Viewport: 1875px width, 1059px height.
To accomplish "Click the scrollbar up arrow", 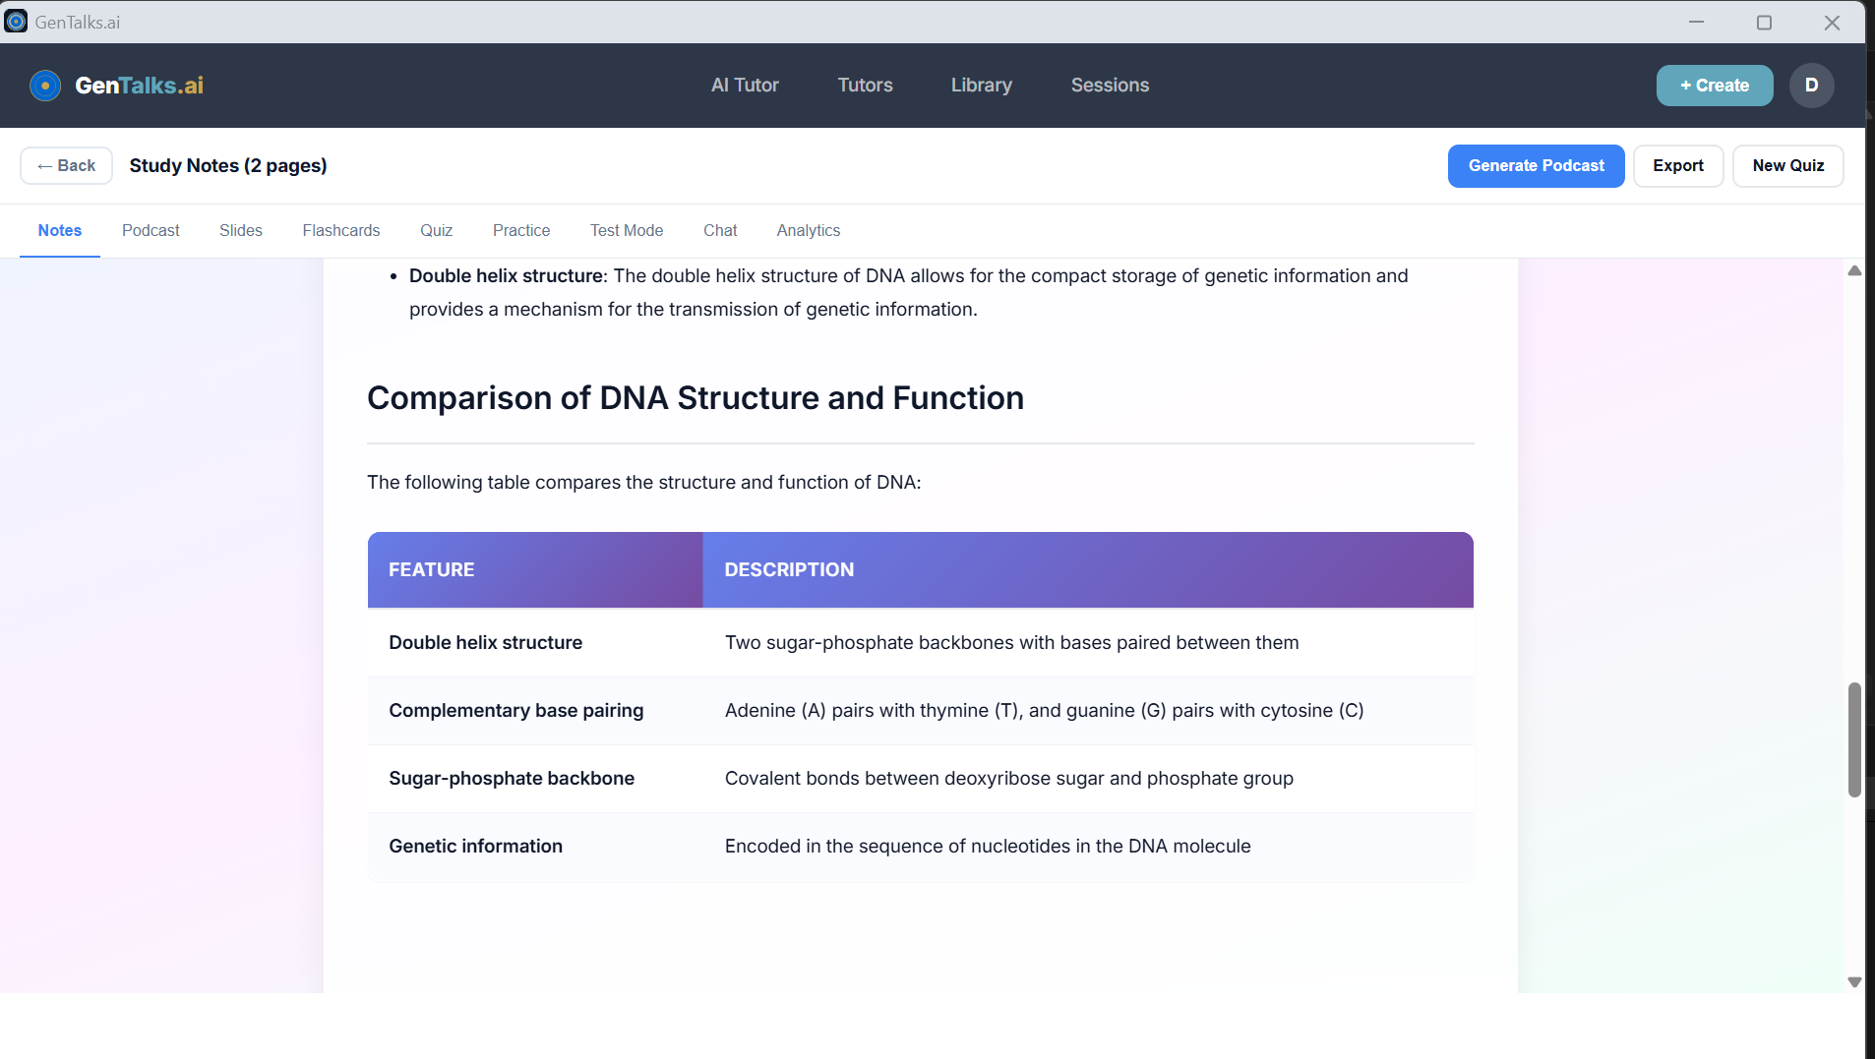I will [x=1854, y=270].
